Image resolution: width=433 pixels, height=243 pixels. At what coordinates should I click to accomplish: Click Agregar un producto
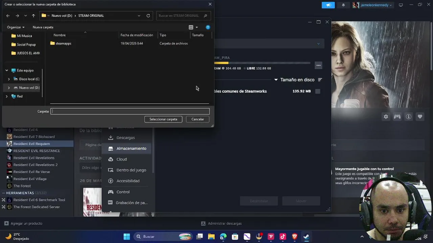(23, 223)
